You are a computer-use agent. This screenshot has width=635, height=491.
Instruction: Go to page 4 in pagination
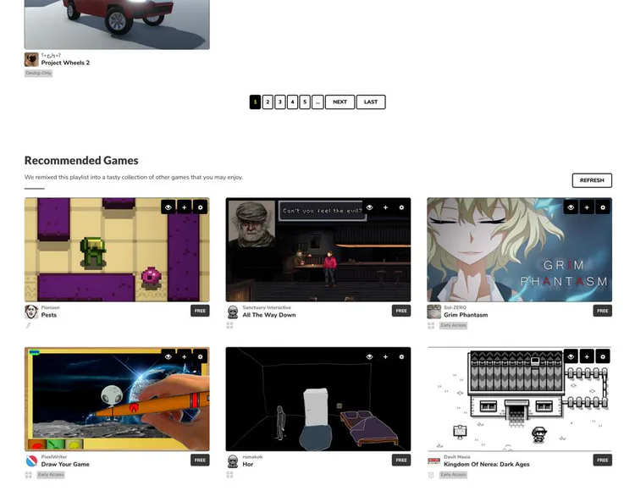point(292,102)
